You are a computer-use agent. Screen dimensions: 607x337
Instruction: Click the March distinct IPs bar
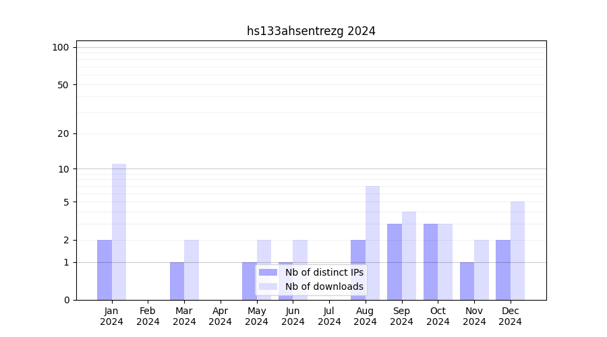pos(177,281)
